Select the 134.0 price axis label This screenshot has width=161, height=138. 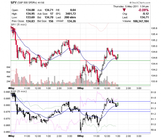pos(154,76)
